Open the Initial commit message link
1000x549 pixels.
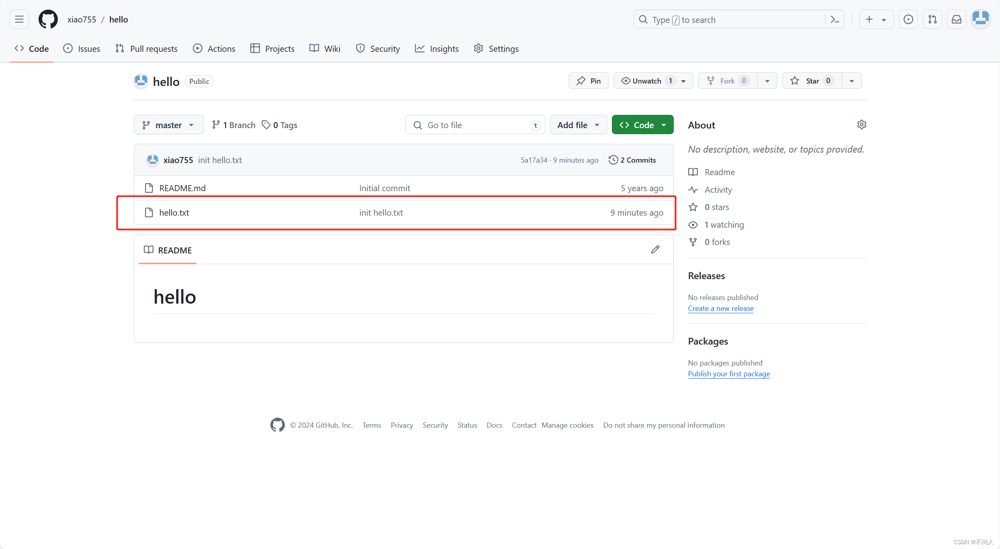pos(384,188)
